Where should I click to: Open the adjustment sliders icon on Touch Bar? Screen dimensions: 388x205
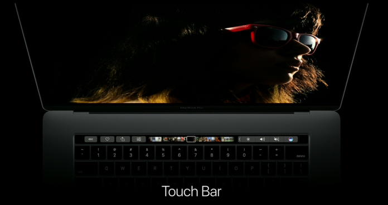[139, 139]
